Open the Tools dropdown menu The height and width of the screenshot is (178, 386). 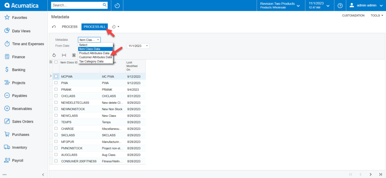point(377,15)
